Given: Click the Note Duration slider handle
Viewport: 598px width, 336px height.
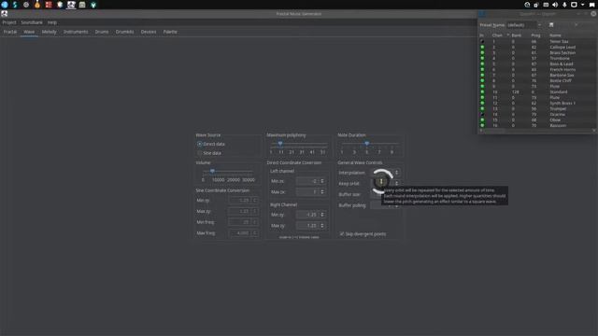Looking at the screenshot, I should click(x=366, y=144).
